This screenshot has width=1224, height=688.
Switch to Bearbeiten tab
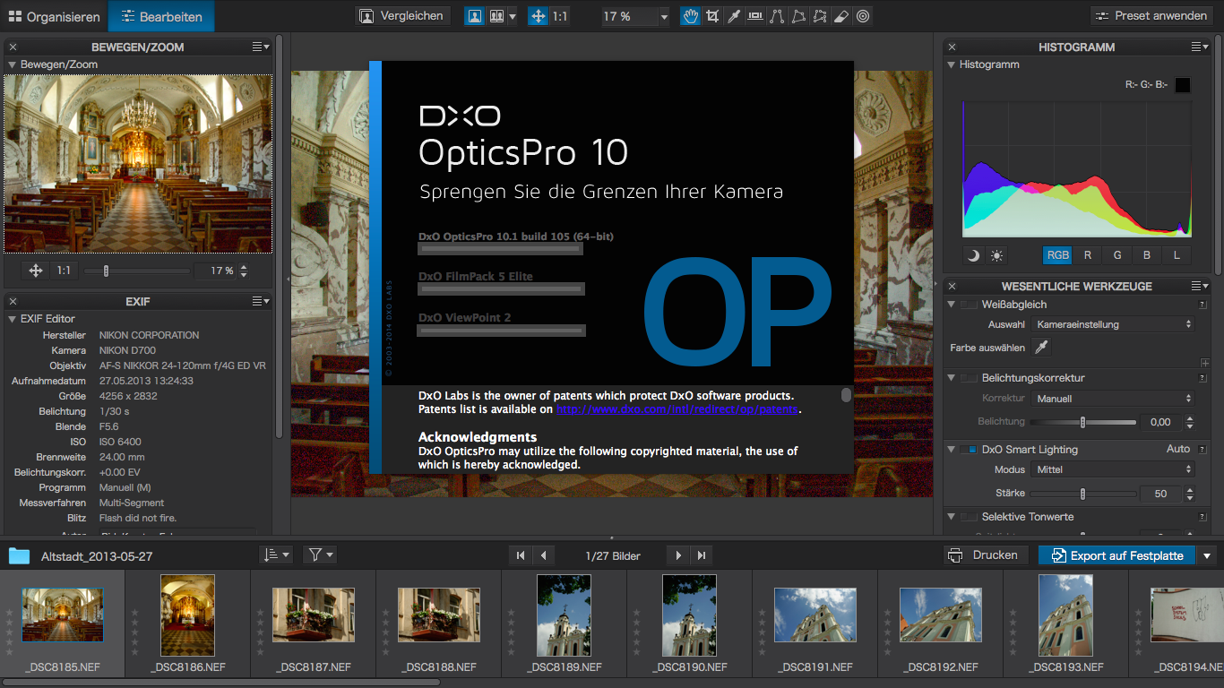coord(161,16)
